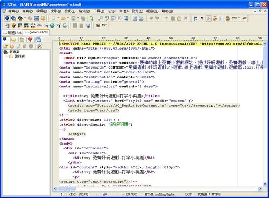Screen dimensions: 269x198
Task: Select the folder file-explorer panel tab
Action: [13, 39]
